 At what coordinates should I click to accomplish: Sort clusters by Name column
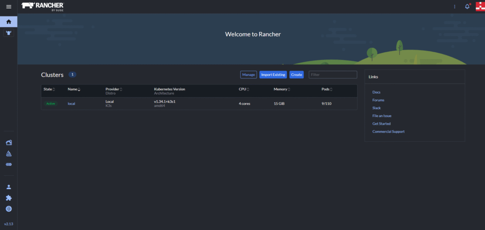(x=73, y=89)
